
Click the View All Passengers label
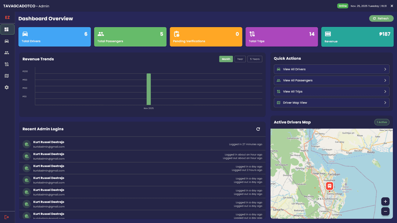pyautogui.click(x=298, y=80)
